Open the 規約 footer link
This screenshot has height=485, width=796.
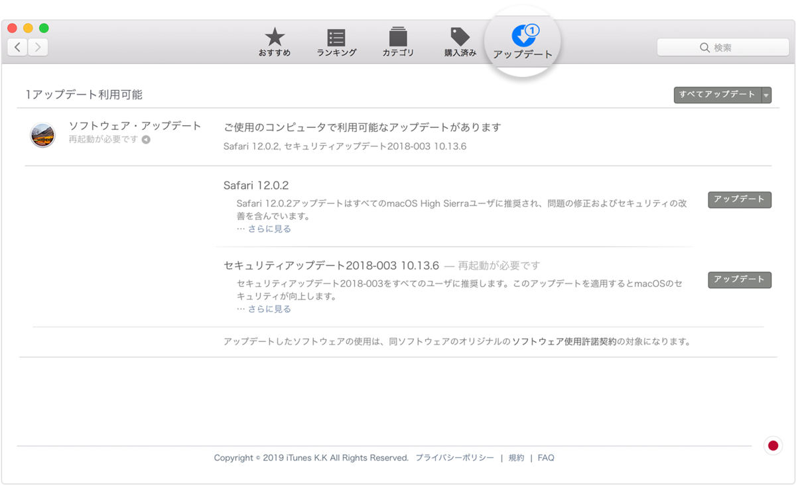click(516, 458)
